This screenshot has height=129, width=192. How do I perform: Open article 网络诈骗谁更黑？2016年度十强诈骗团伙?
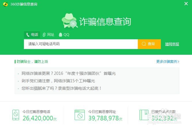pyautogui.click(x=69, y=73)
